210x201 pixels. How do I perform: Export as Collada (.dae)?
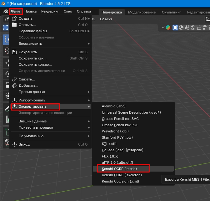coord(133,150)
